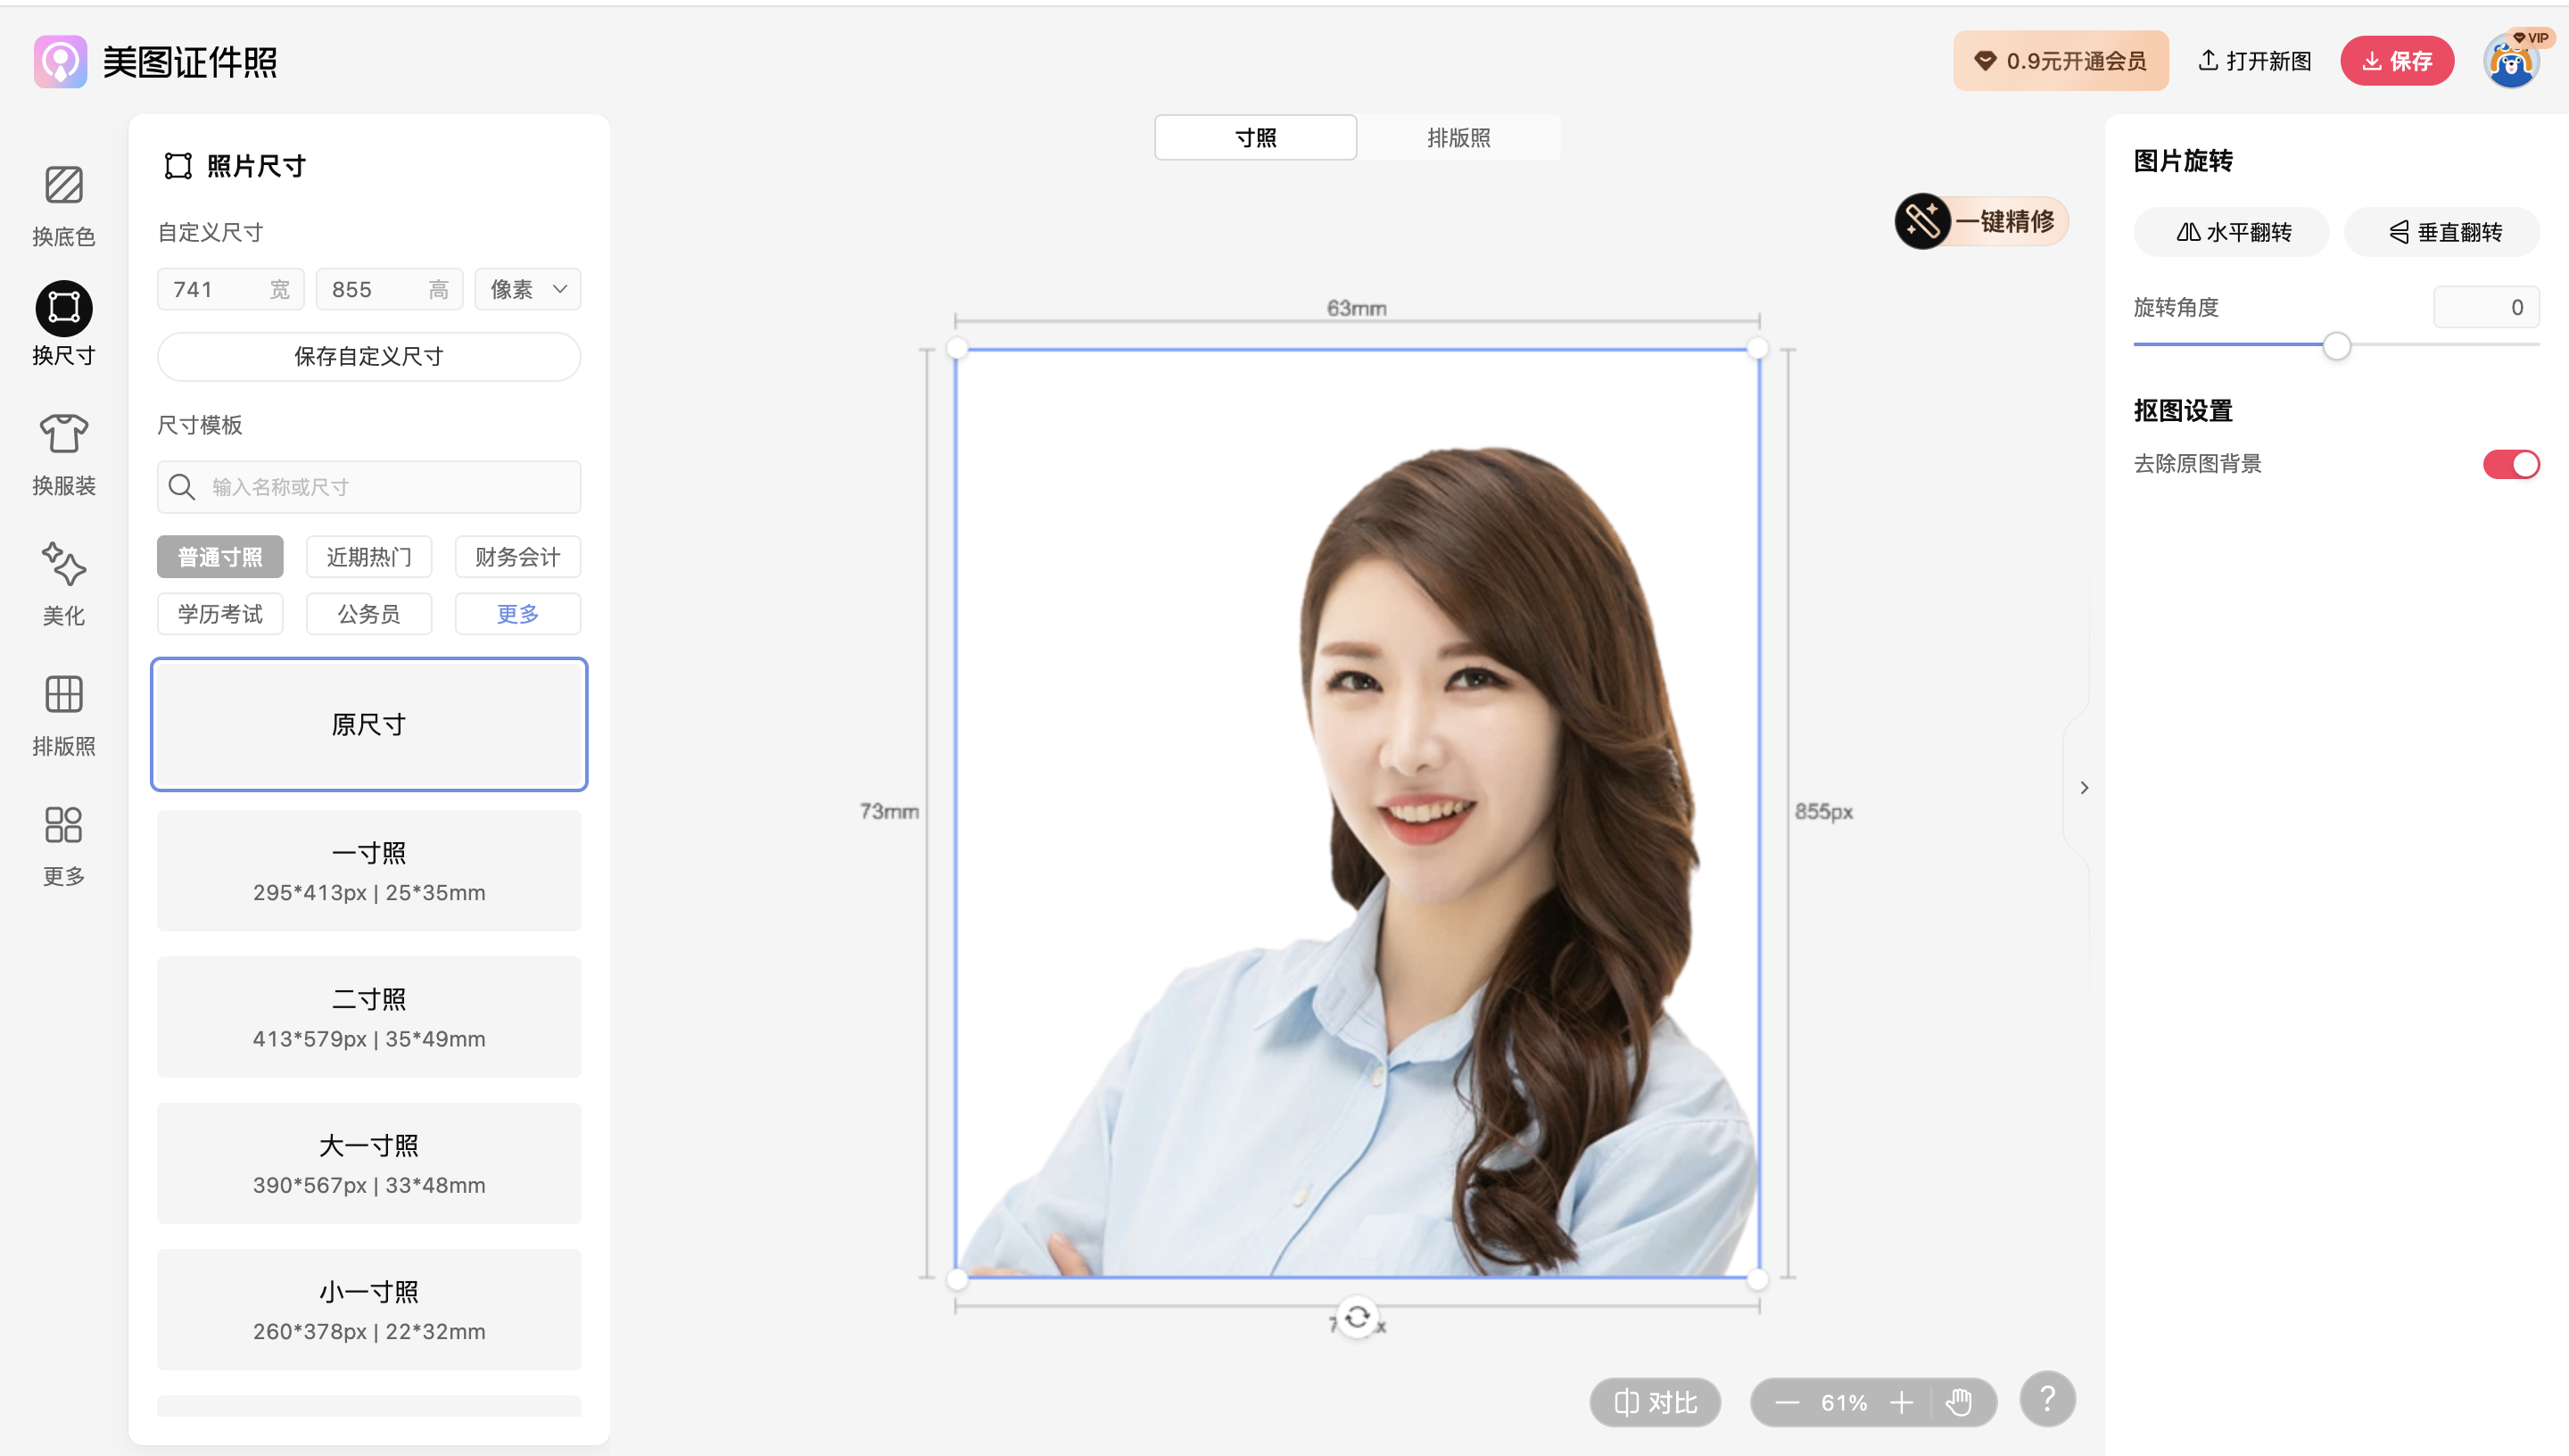Click the rotate icon below the photo
Viewport: 2569px width, 1456px height.
[1357, 1317]
